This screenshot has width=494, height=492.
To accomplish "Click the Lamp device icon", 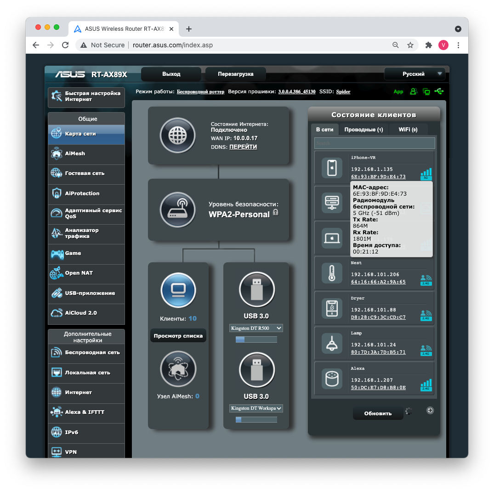I will (332, 343).
